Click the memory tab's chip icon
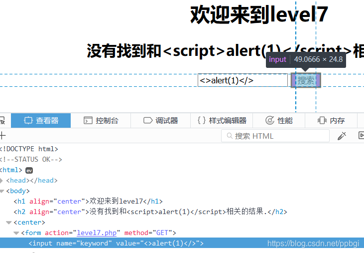 coord(322,120)
